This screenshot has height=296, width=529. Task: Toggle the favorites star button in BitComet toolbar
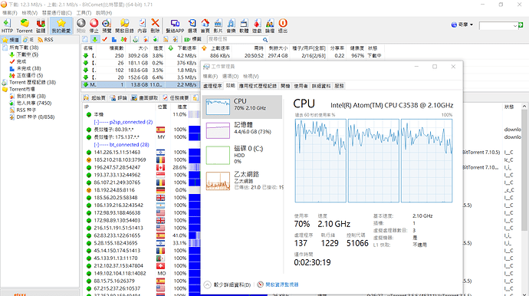tap(61, 26)
